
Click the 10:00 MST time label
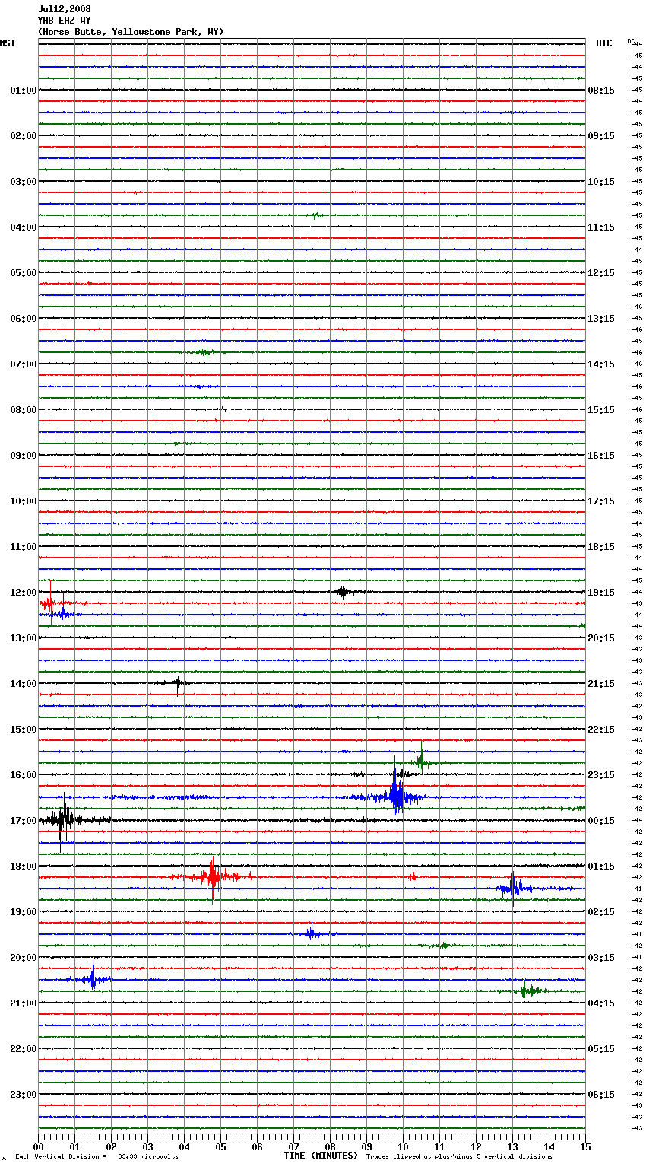[x=24, y=501]
